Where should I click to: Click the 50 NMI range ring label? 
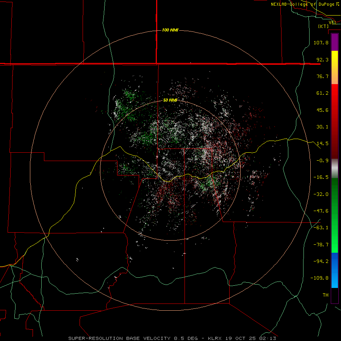pos(170,100)
